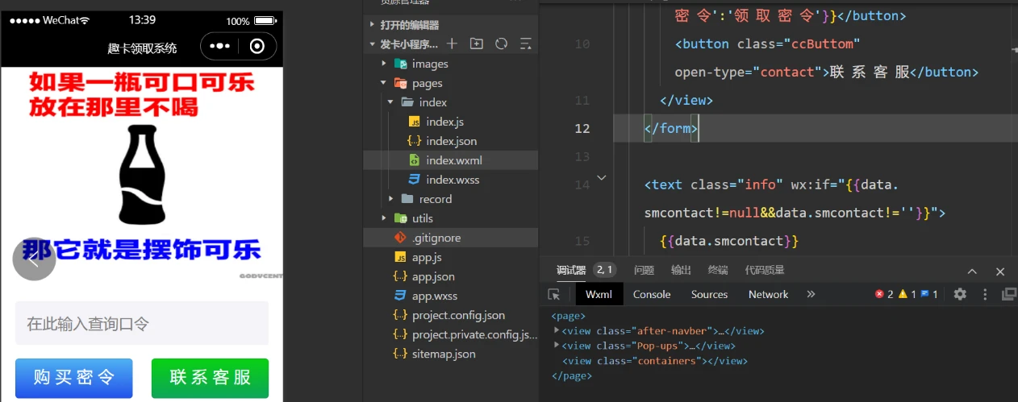Switch to the Console tab
This screenshot has width=1018, height=402.
tap(652, 294)
